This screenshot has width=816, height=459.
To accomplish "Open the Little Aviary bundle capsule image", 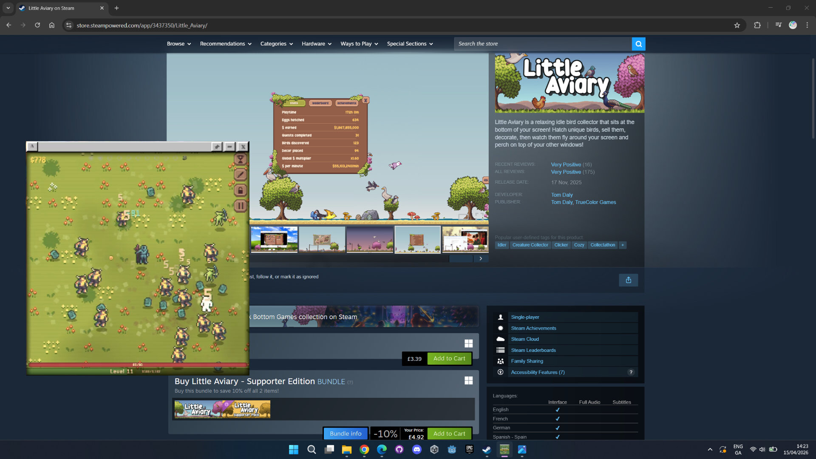I will coord(222,409).
